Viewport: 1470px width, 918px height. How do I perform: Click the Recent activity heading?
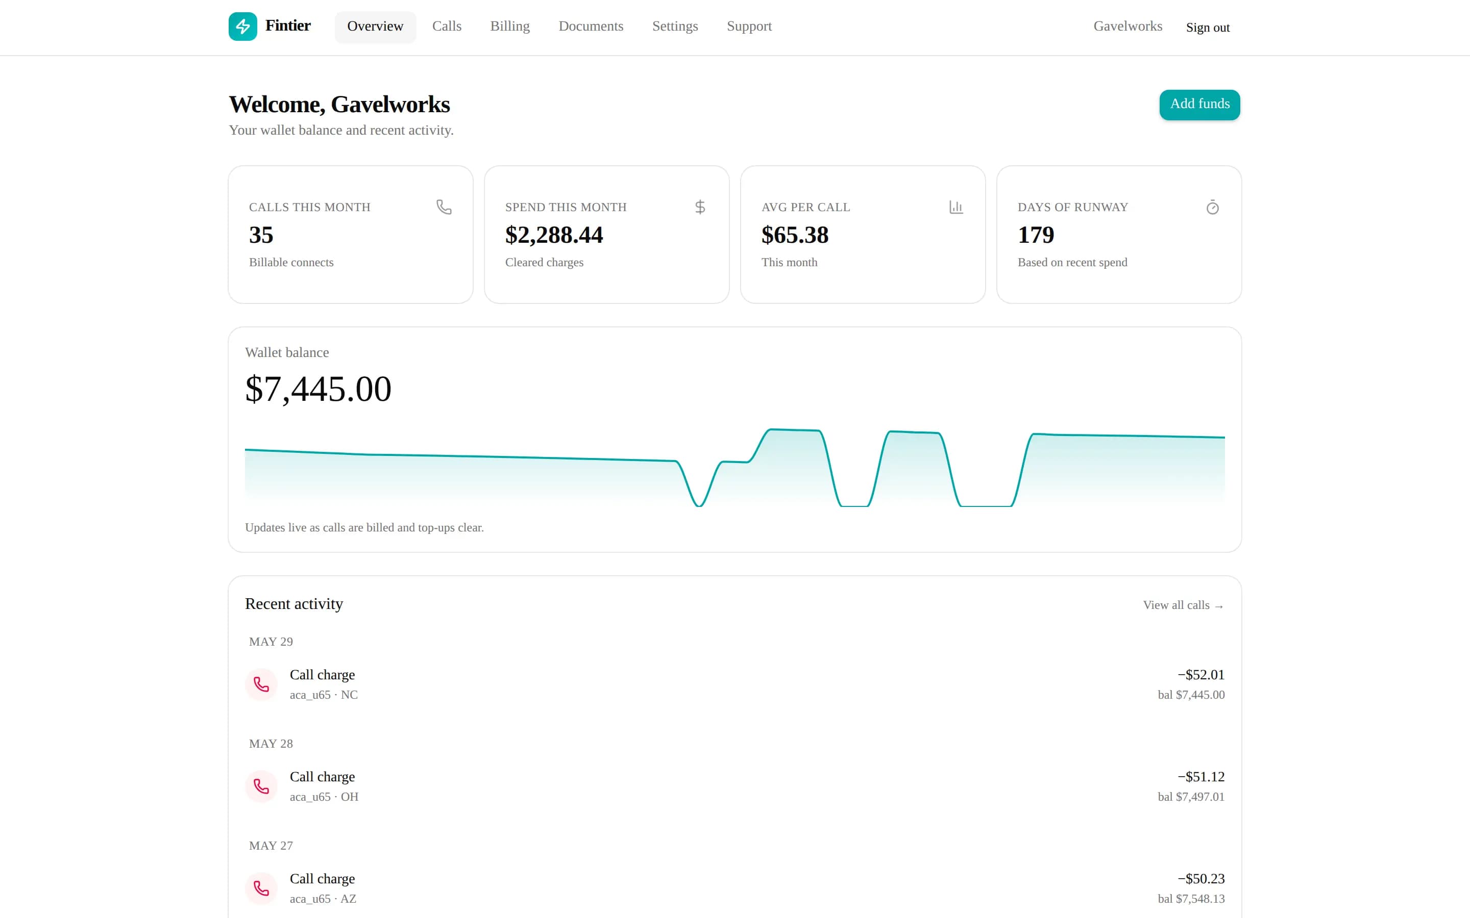294,604
